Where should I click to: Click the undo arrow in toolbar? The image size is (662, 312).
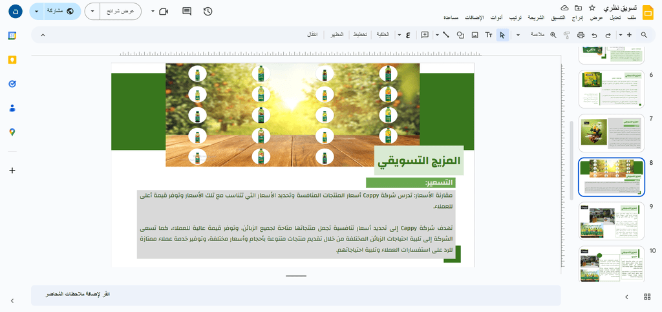(595, 35)
